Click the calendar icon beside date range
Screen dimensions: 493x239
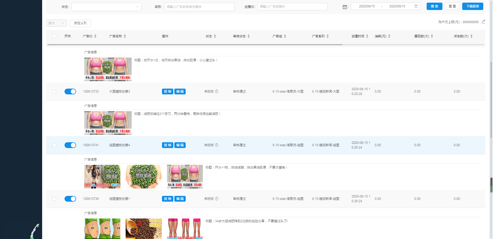[345, 7]
